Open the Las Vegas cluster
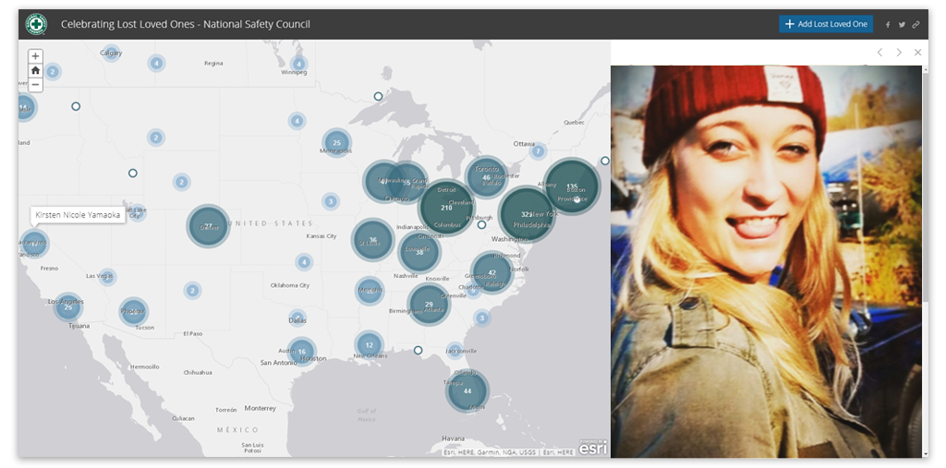 pos(107,277)
